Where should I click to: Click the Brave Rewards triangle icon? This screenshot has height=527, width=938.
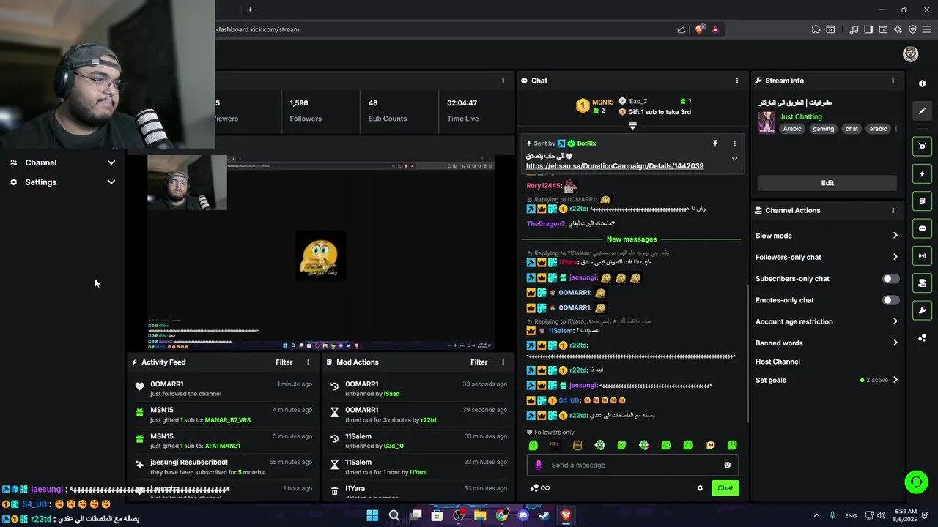pos(715,29)
